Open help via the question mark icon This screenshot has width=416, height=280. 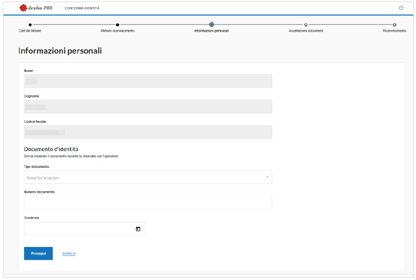tap(401, 8)
